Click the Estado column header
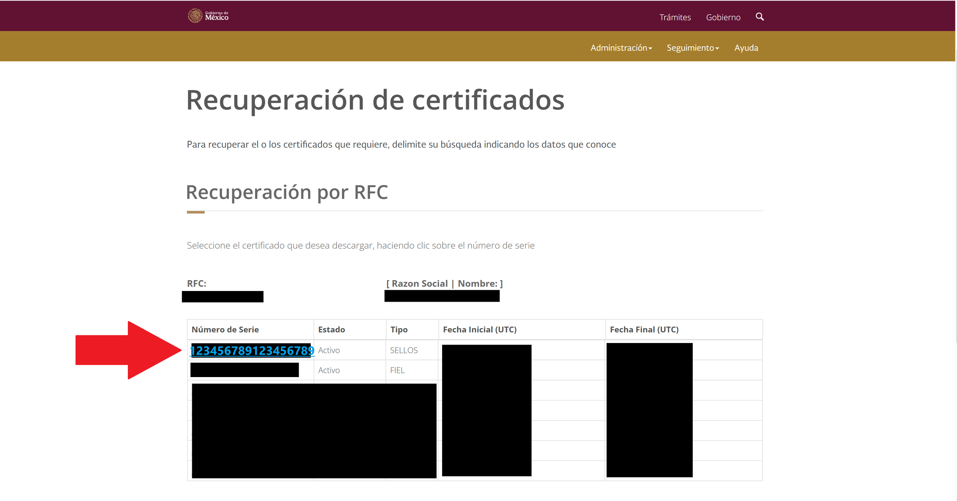This screenshot has width=957, height=501. tap(331, 330)
